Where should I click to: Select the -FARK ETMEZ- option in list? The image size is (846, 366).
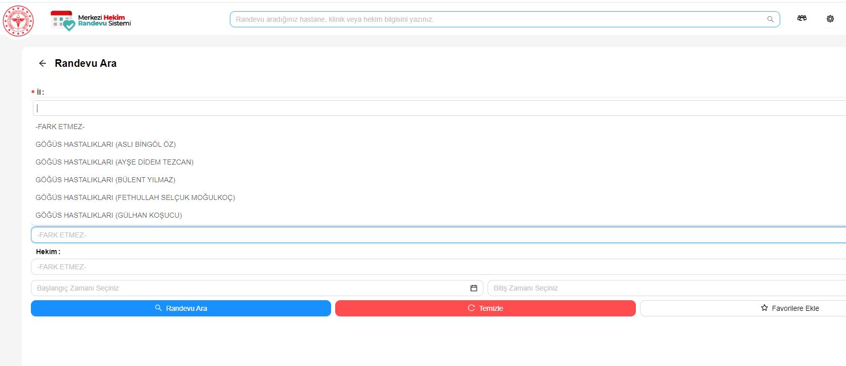[60, 127]
